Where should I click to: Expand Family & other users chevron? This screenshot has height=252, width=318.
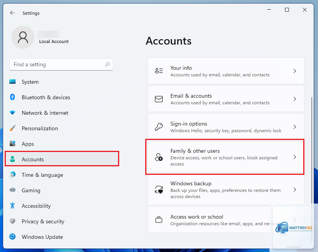click(295, 157)
